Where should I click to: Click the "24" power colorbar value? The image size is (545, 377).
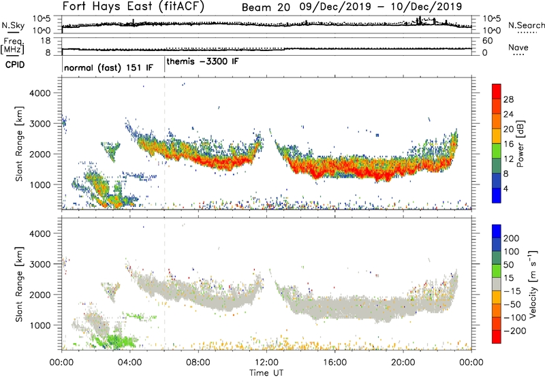point(508,114)
